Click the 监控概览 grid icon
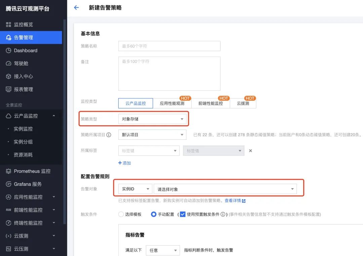The height and width of the screenshot is (256, 363). [8, 25]
